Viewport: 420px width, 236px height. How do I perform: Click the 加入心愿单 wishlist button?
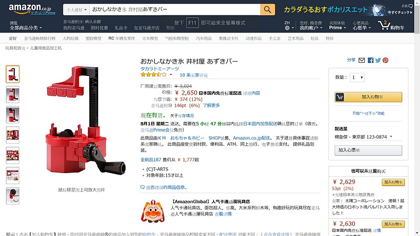click(369, 151)
